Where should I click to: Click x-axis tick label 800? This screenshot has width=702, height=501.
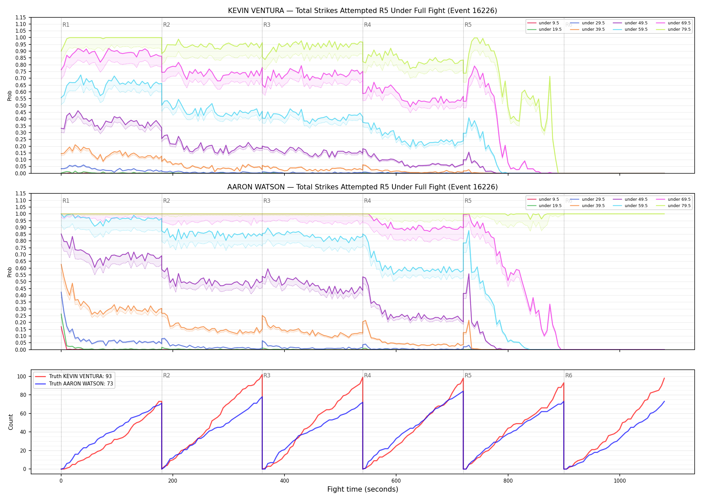(x=508, y=481)
